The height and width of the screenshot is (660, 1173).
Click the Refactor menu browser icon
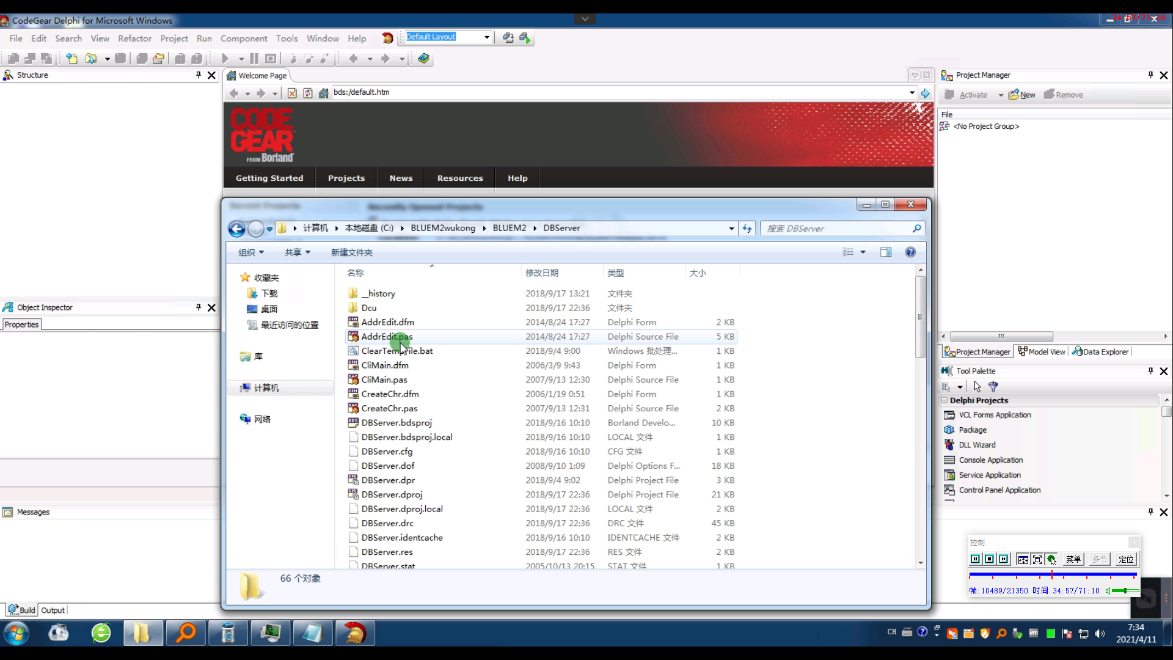[134, 38]
